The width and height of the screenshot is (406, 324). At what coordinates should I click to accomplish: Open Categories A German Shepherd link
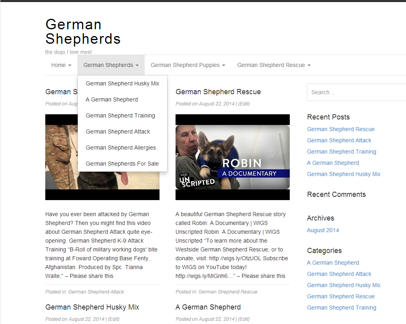[x=333, y=263]
